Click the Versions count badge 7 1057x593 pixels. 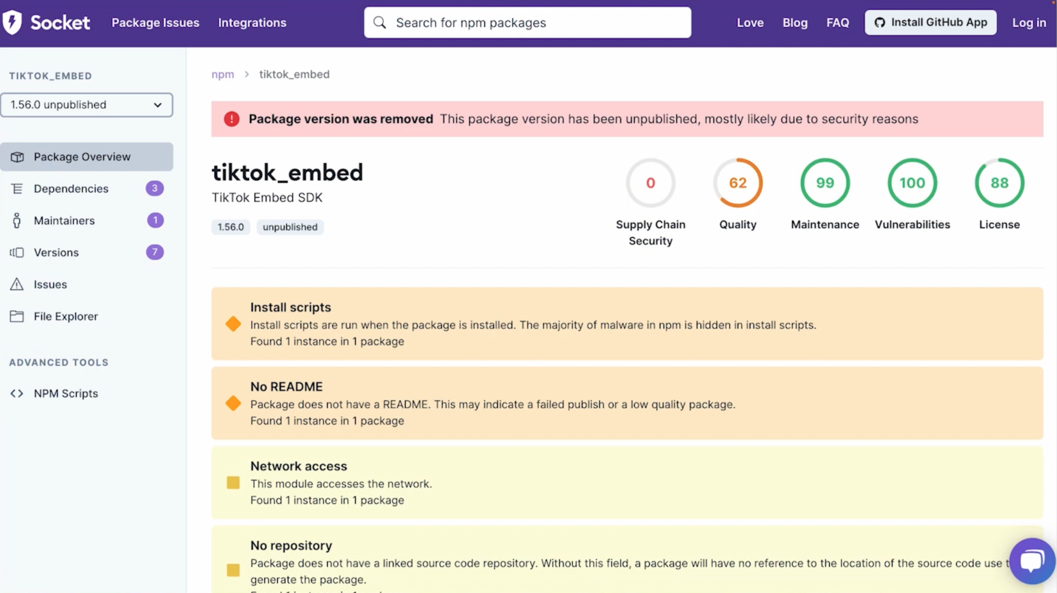155,252
